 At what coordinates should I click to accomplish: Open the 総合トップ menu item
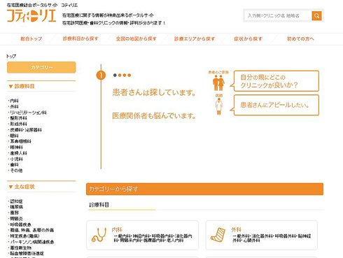pyautogui.click(x=31, y=38)
